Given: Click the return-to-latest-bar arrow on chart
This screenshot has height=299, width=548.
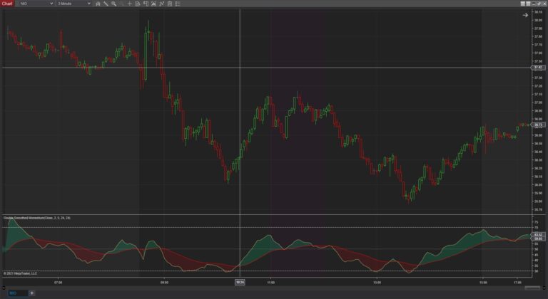Looking at the screenshot, I should click(525, 15).
